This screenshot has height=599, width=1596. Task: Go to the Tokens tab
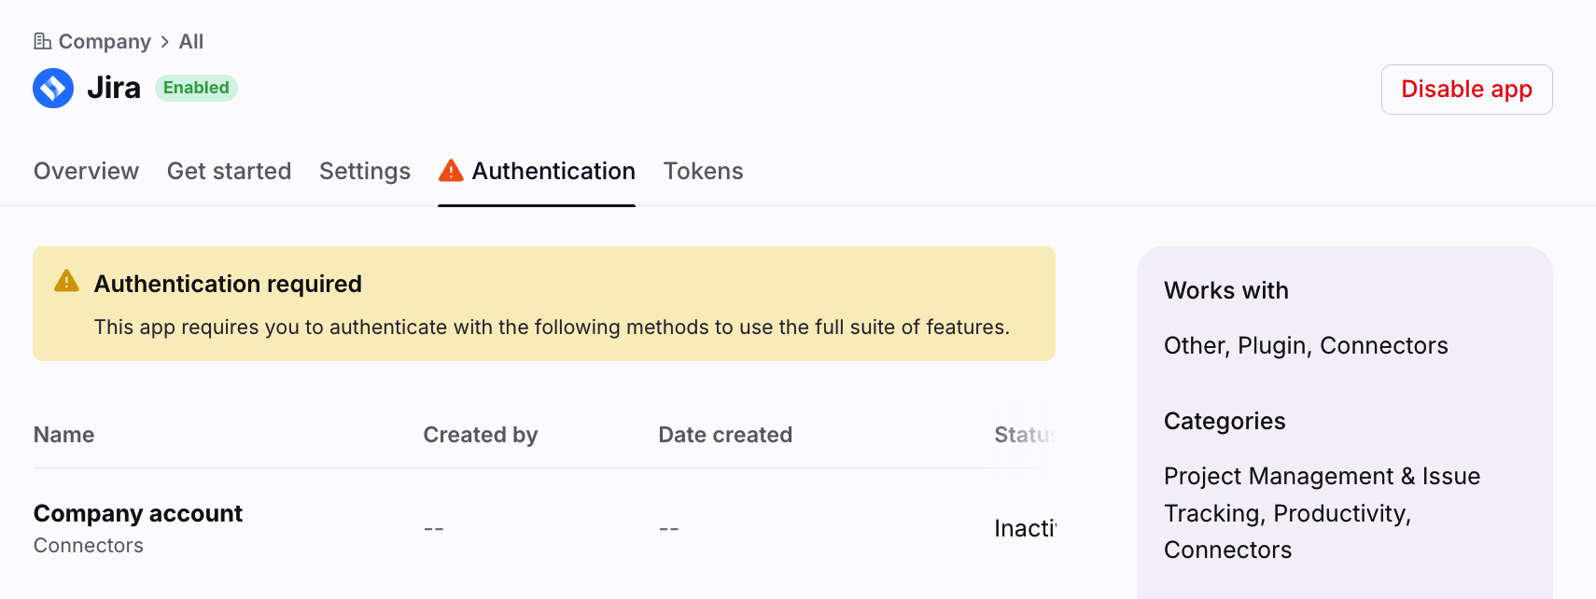(703, 172)
